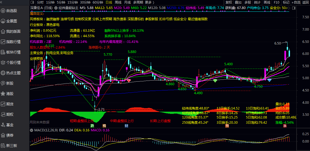Click the blue diamond signal on chart
Viewport: 310px width, 151px height.
(x=269, y=80)
